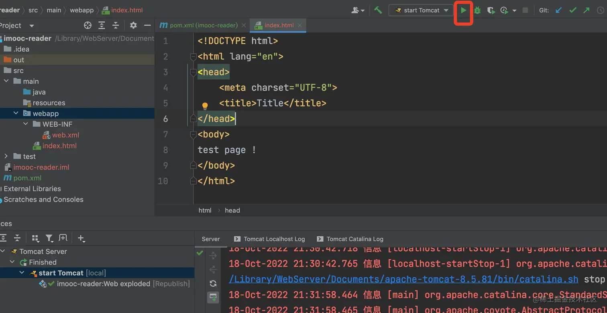Fold the html tag on line 2
Image resolution: width=607 pixels, height=313 pixels.
pyautogui.click(x=193, y=57)
